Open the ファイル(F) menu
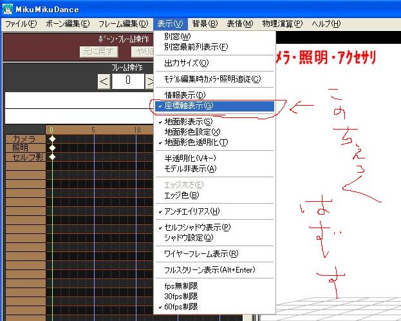The image size is (401, 321). click(x=21, y=24)
